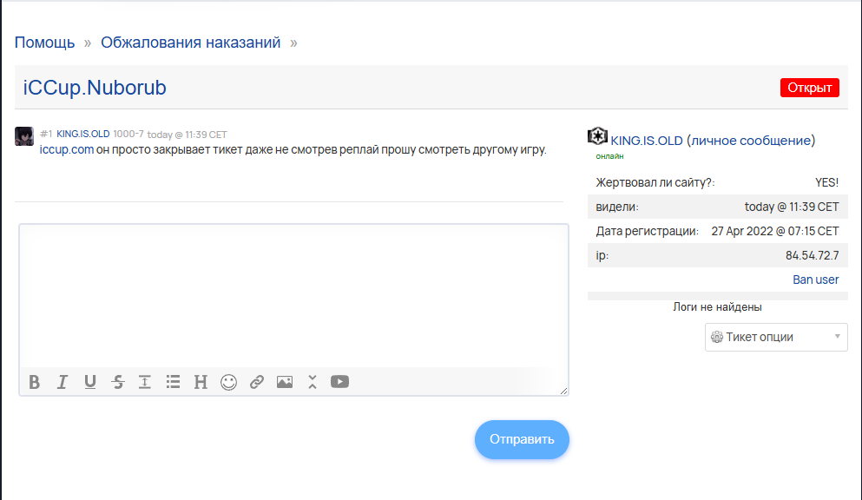Embed a YouTube video

[339, 381]
